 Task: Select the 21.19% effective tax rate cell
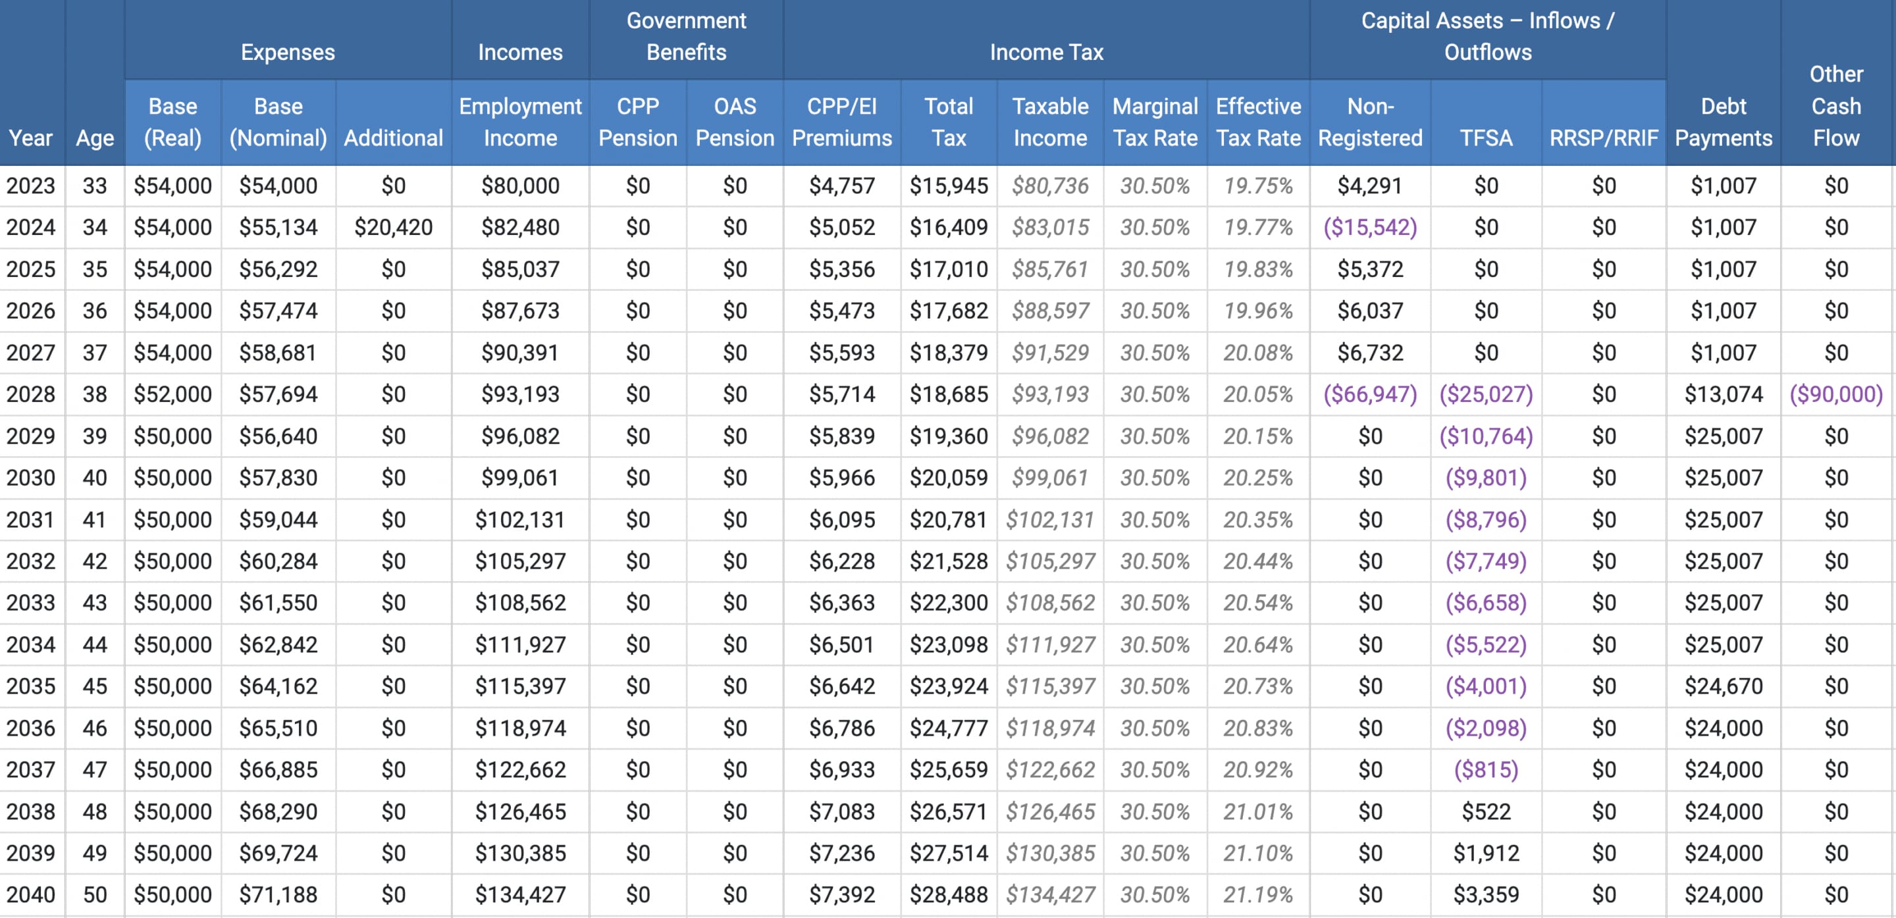click(1258, 894)
